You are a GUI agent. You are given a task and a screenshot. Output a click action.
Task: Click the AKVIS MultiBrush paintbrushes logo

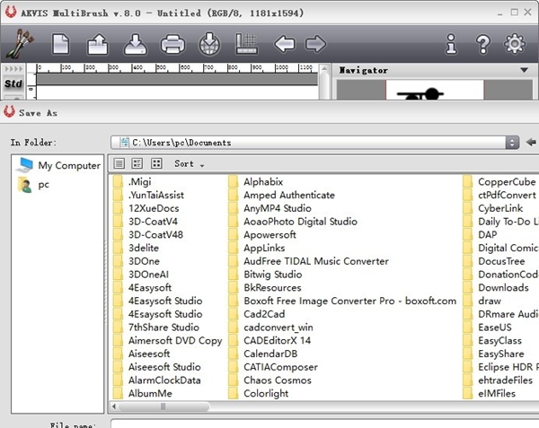(x=20, y=44)
